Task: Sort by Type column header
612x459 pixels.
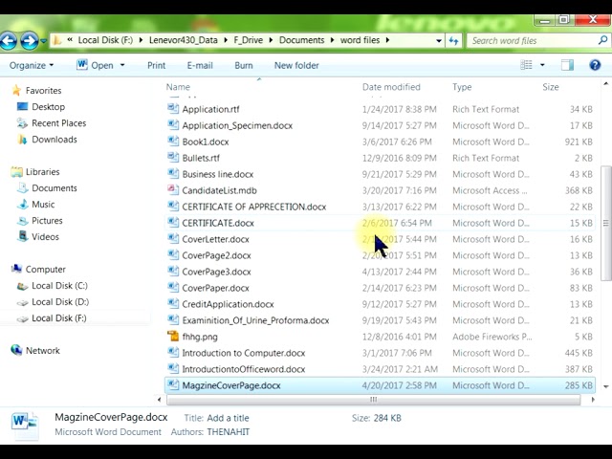Action: click(x=462, y=87)
